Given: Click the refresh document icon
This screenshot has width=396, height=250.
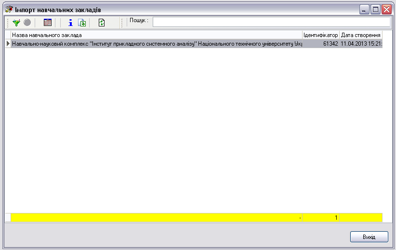Looking at the screenshot, I should click(x=102, y=23).
